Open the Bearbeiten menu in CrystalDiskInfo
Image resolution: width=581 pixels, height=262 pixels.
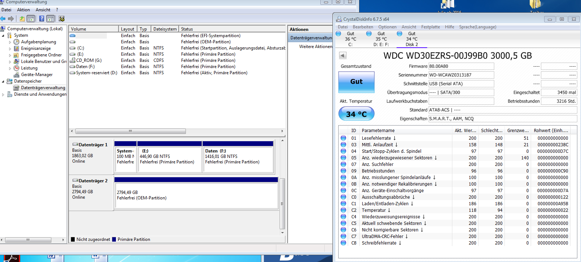pyautogui.click(x=363, y=27)
